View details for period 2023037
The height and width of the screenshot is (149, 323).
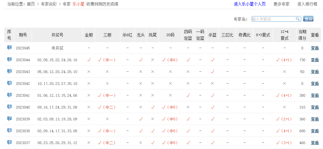click(315, 143)
